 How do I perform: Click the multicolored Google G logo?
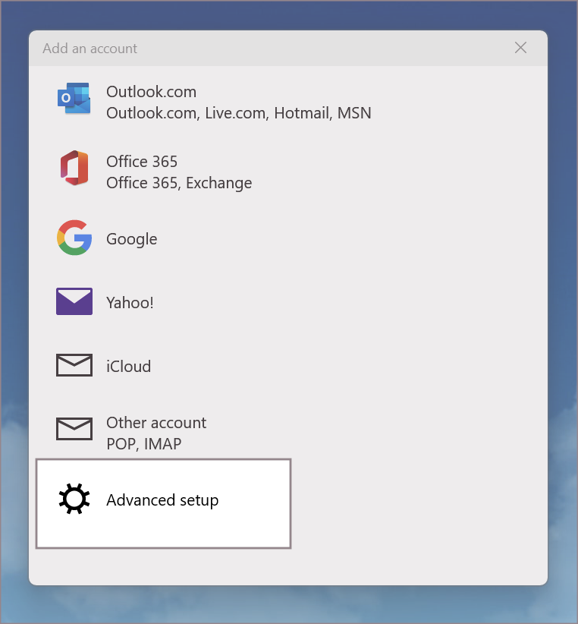pos(74,238)
